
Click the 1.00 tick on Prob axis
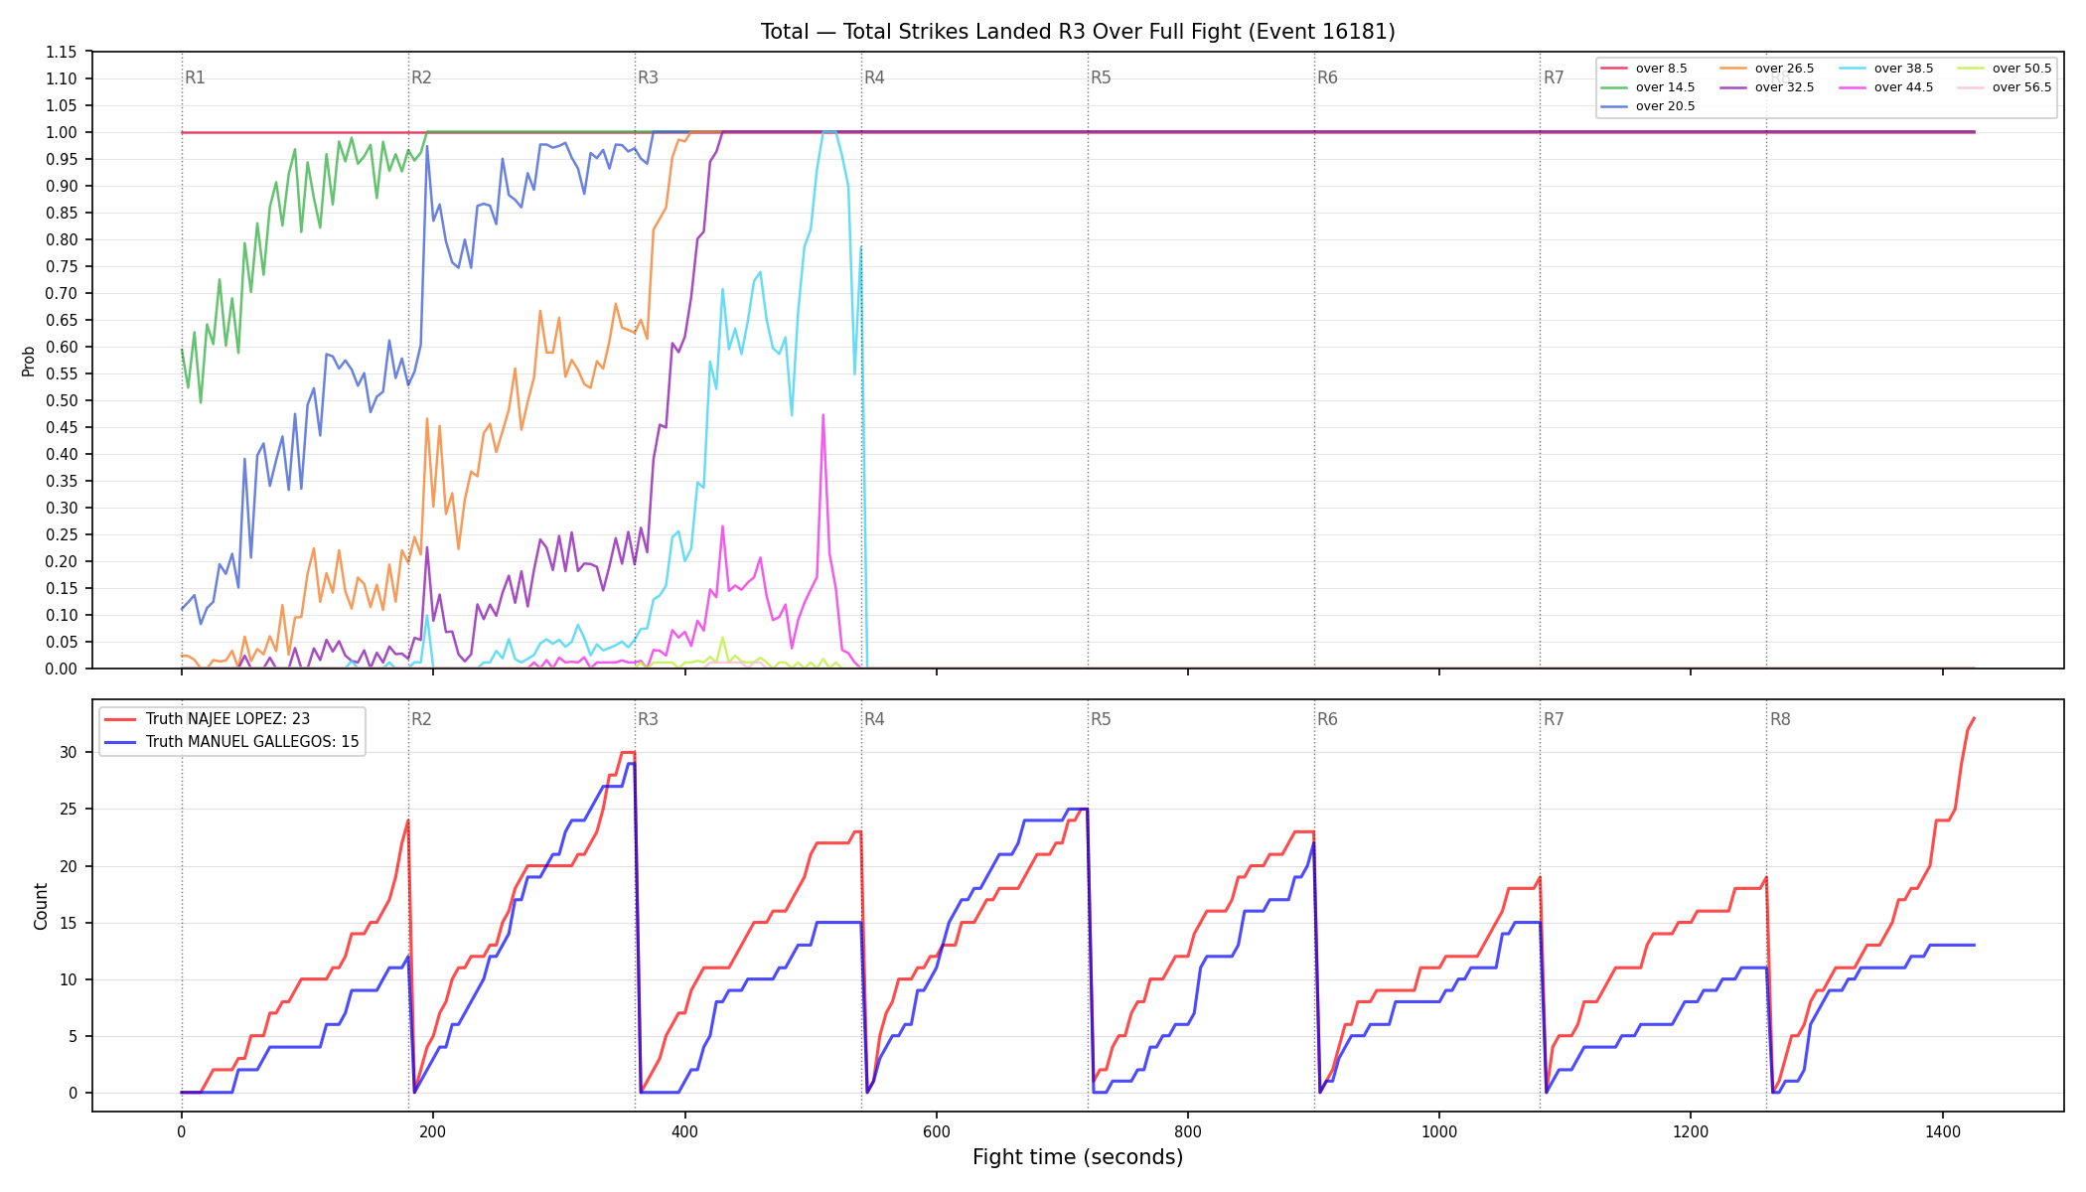(x=62, y=133)
